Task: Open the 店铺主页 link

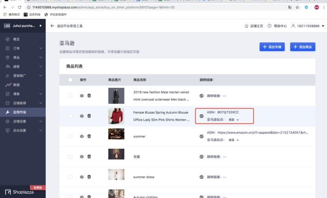Action: click(256, 26)
